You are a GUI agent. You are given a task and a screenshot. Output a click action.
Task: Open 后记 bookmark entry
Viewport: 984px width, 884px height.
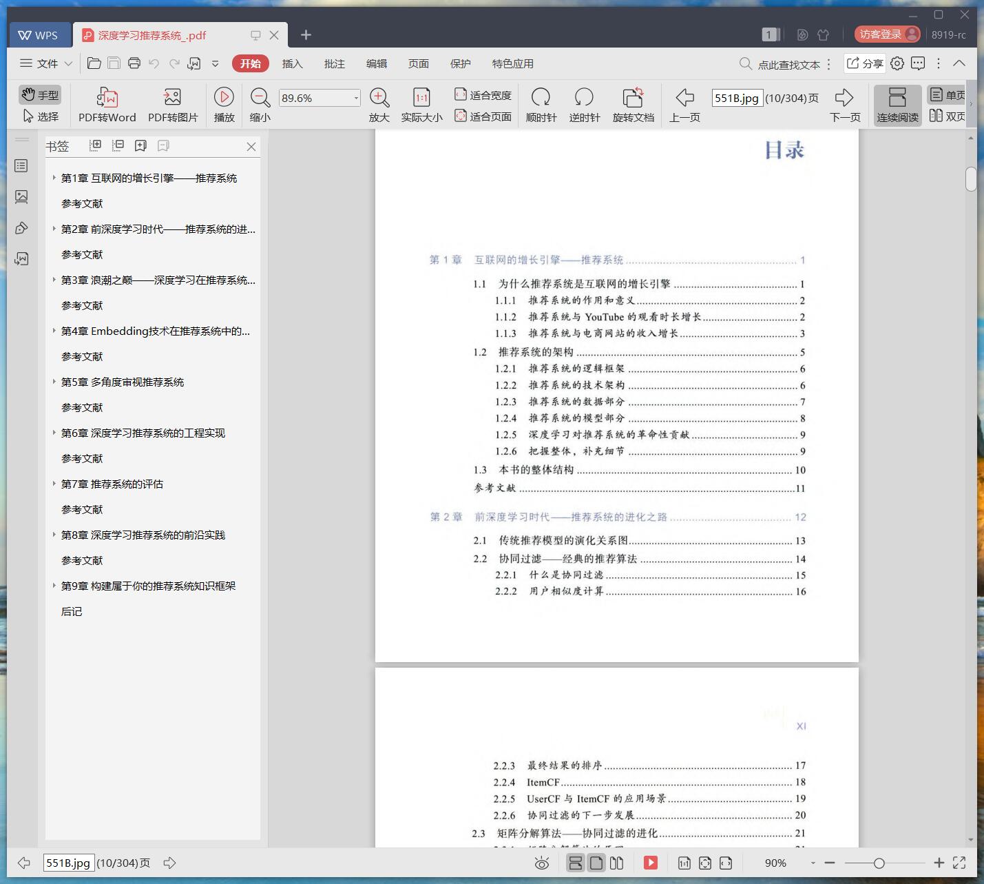pyautogui.click(x=72, y=611)
